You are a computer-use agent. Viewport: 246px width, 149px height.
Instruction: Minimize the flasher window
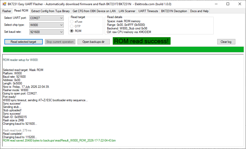(216, 4)
